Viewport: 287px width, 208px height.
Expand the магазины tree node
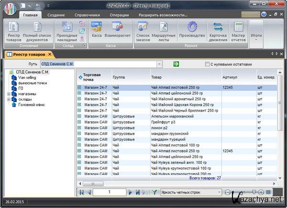click(9, 94)
